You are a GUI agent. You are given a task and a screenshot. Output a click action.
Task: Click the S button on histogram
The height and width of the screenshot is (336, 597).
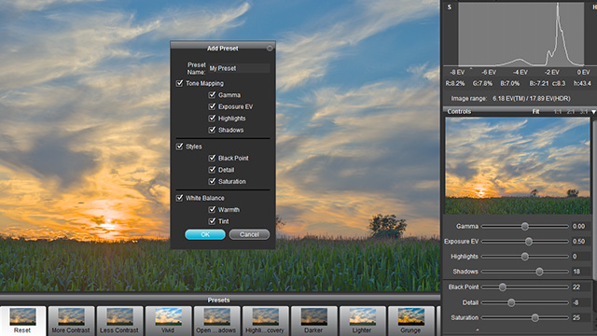point(450,7)
